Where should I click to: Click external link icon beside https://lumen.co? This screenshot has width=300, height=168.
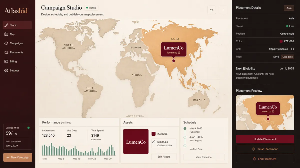pyautogui.click(x=292, y=49)
